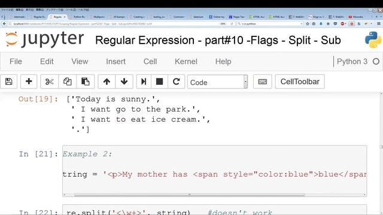Open the Pocket icon in the browser toolbar
Screen dimensions: 383x215
point(335,24)
